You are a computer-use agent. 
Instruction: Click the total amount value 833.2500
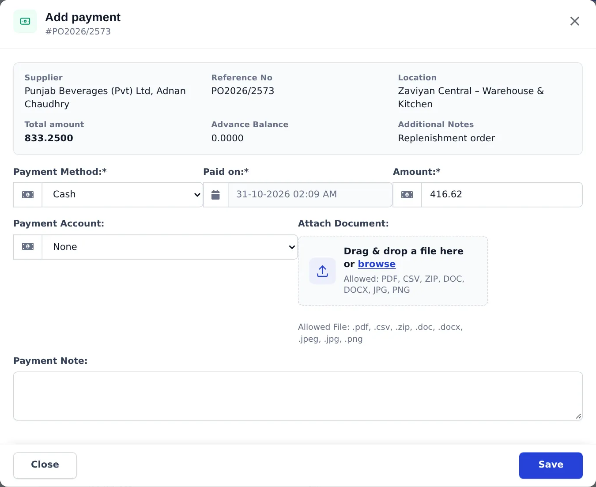49,138
